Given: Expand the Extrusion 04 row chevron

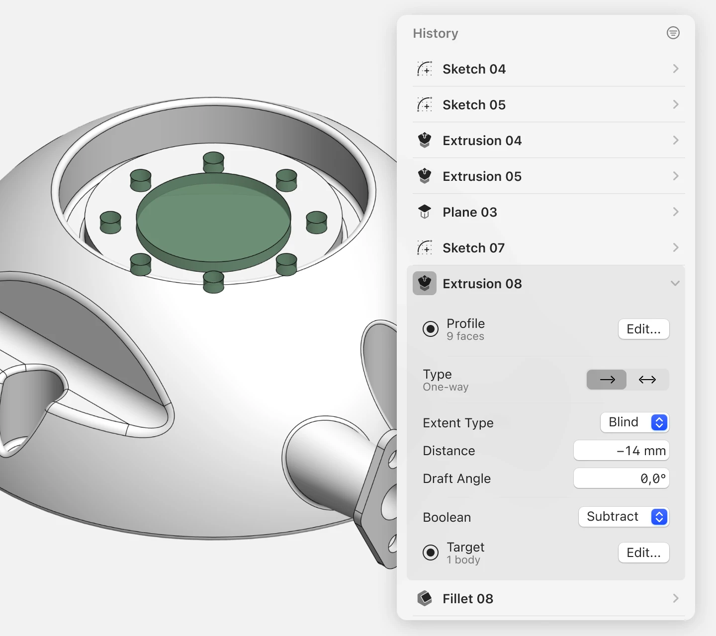Looking at the screenshot, I should pyautogui.click(x=676, y=140).
